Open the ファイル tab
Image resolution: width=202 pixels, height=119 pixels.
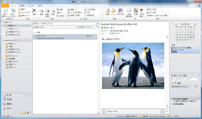(5, 6)
